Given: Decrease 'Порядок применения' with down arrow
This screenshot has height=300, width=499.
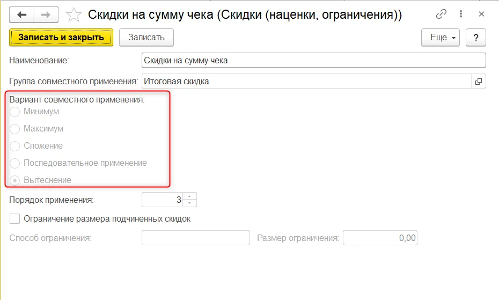Looking at the screenshot, I should click(189, 203).
